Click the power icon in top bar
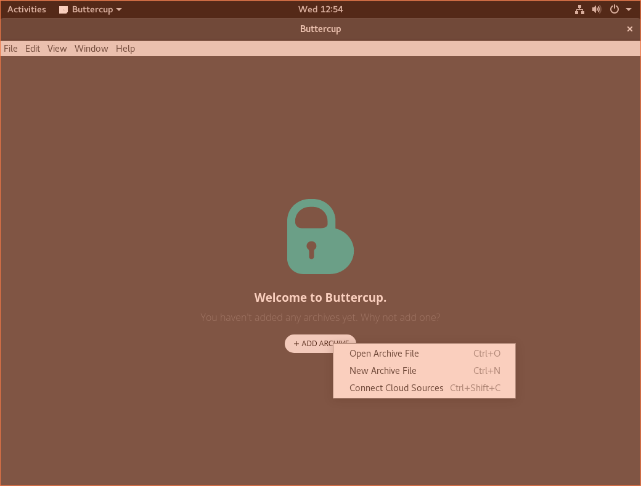Screen dimensions: 641x486 point(614,9)
